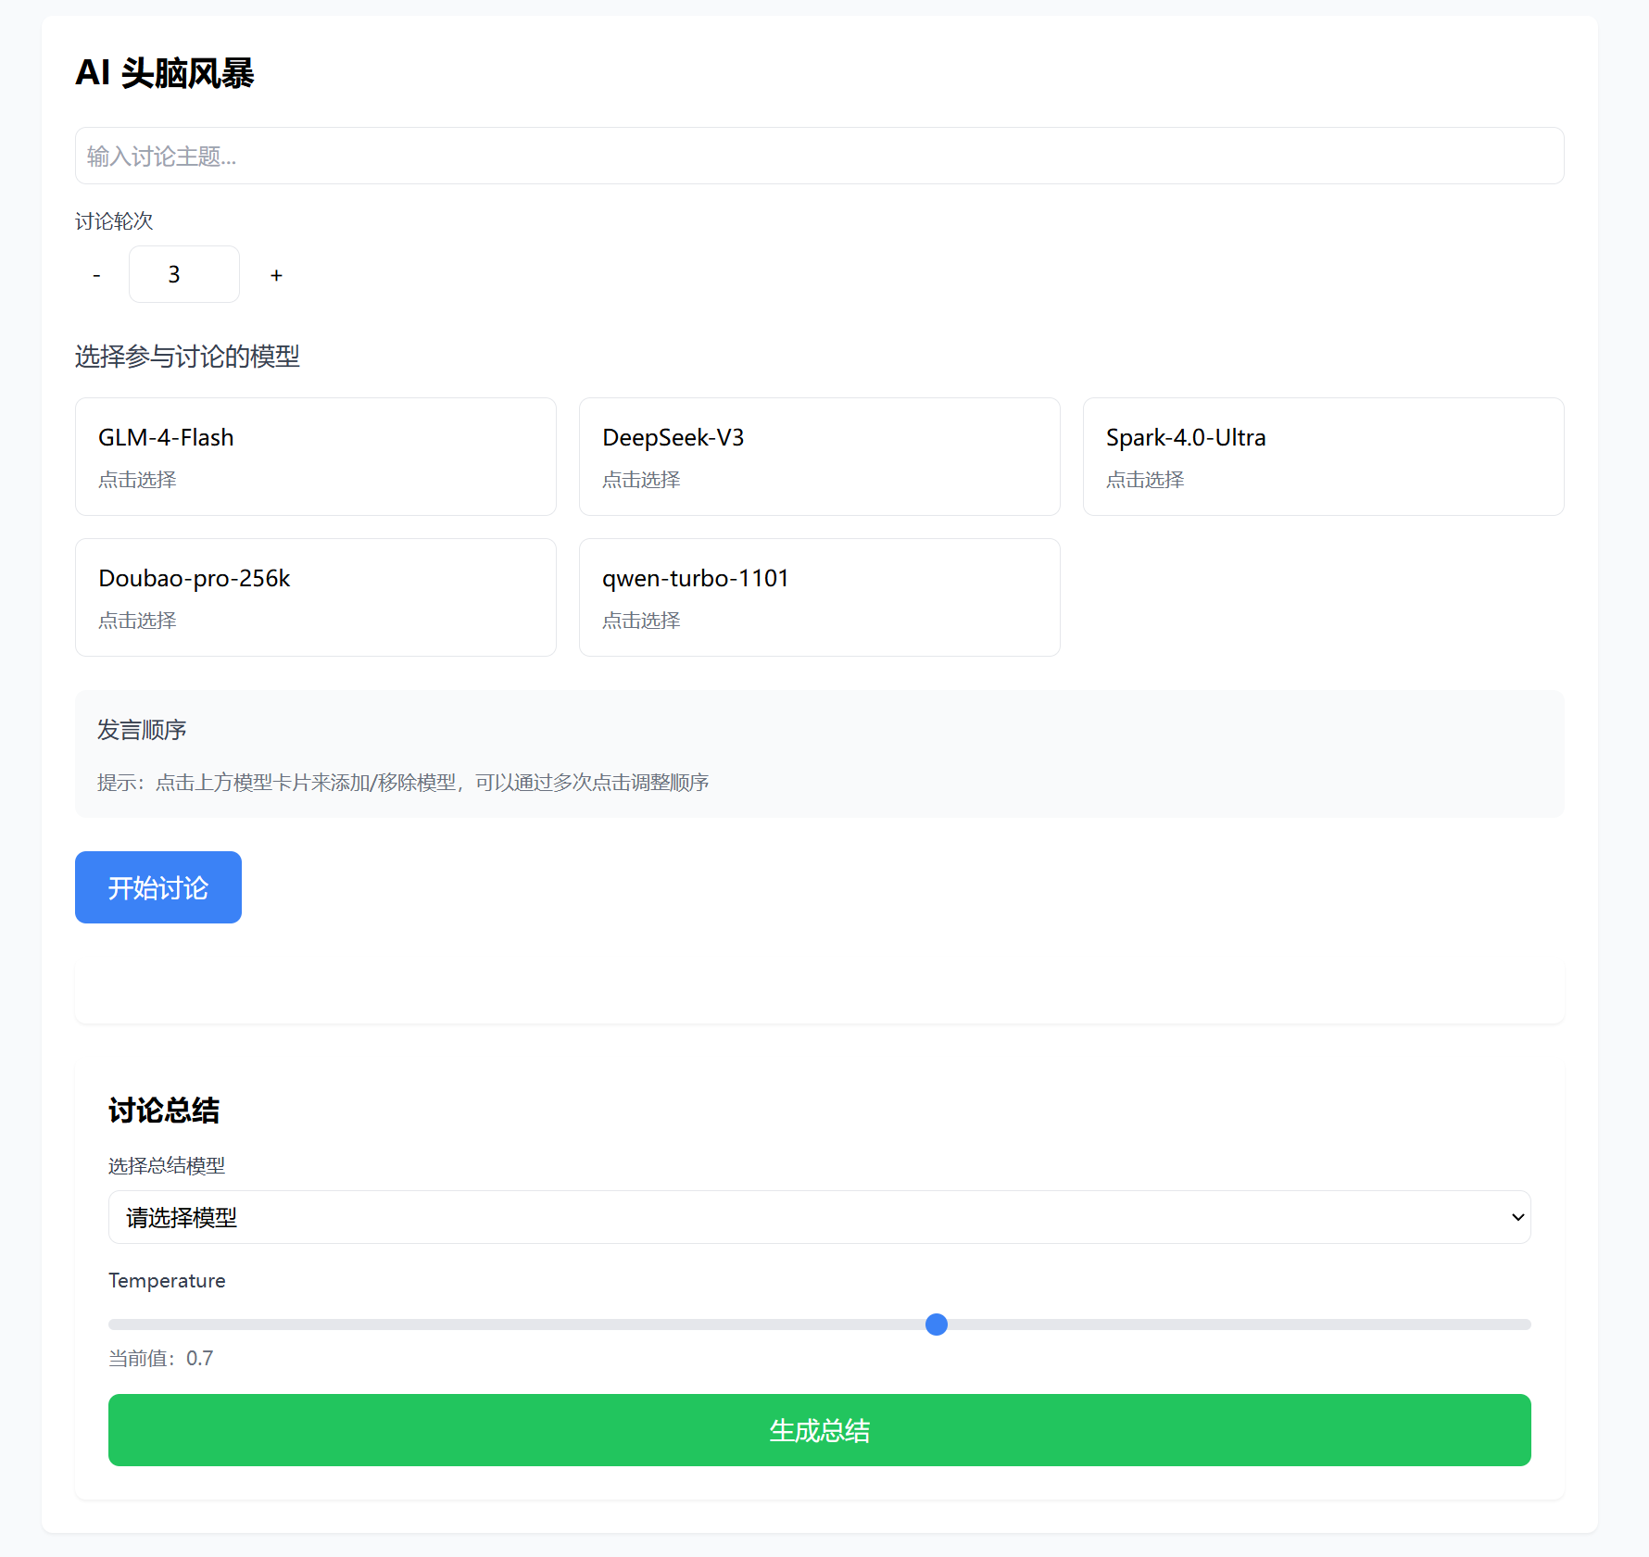
Task: Click the minus button to decrease discussion rounds
Action: pyautogui.click(x=96, y=275)
